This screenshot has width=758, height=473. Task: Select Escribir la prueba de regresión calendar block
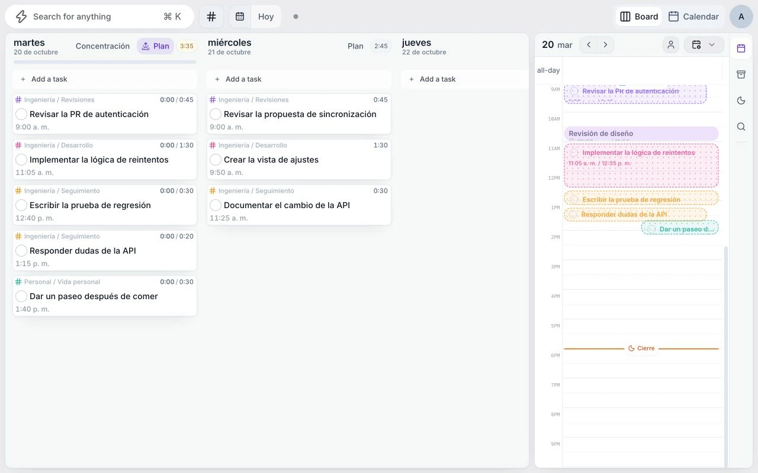coord(641,198)
